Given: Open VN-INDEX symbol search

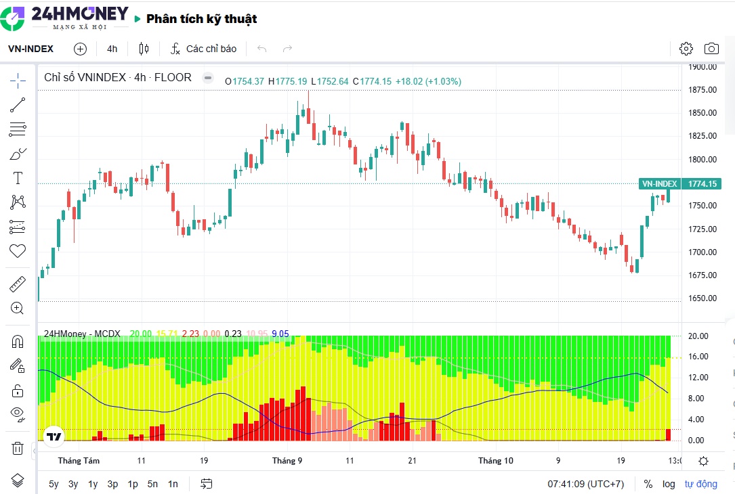Looking at the screenshot, I should [x=31, y=49].
